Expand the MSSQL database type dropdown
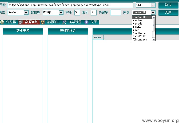Viewport: 179px width, 123px height. pos(61,13)
